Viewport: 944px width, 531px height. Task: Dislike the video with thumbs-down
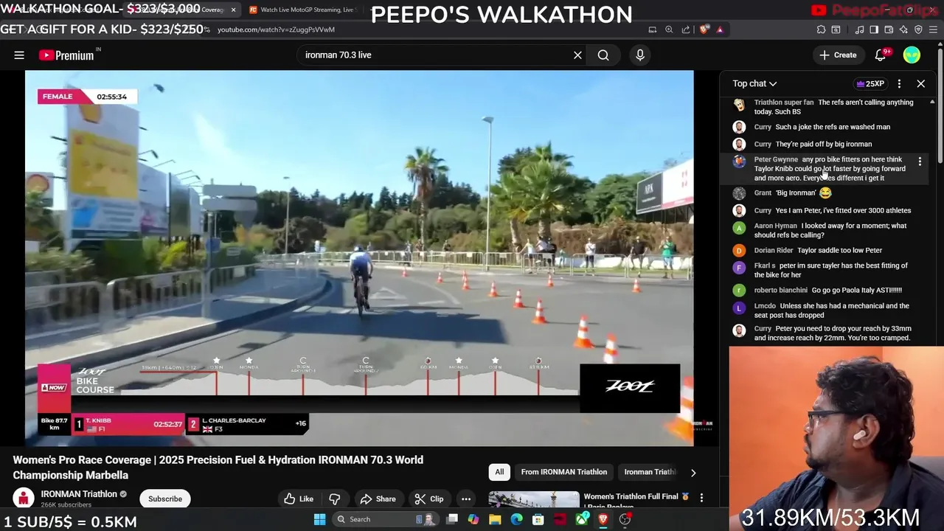coord(334,499)
